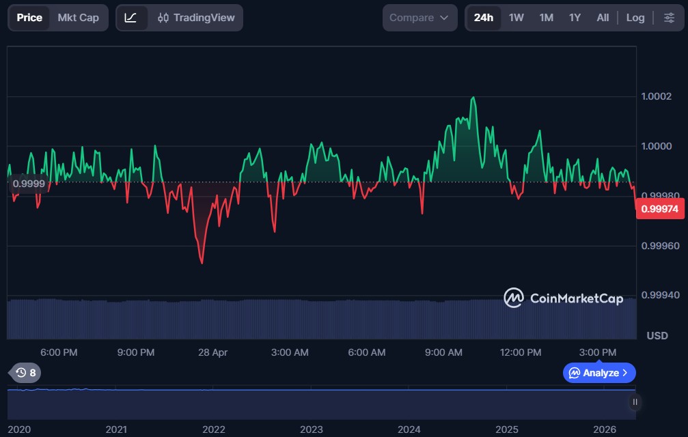
Task: Select the line chart icon
Action: click(x=130, y=18)
